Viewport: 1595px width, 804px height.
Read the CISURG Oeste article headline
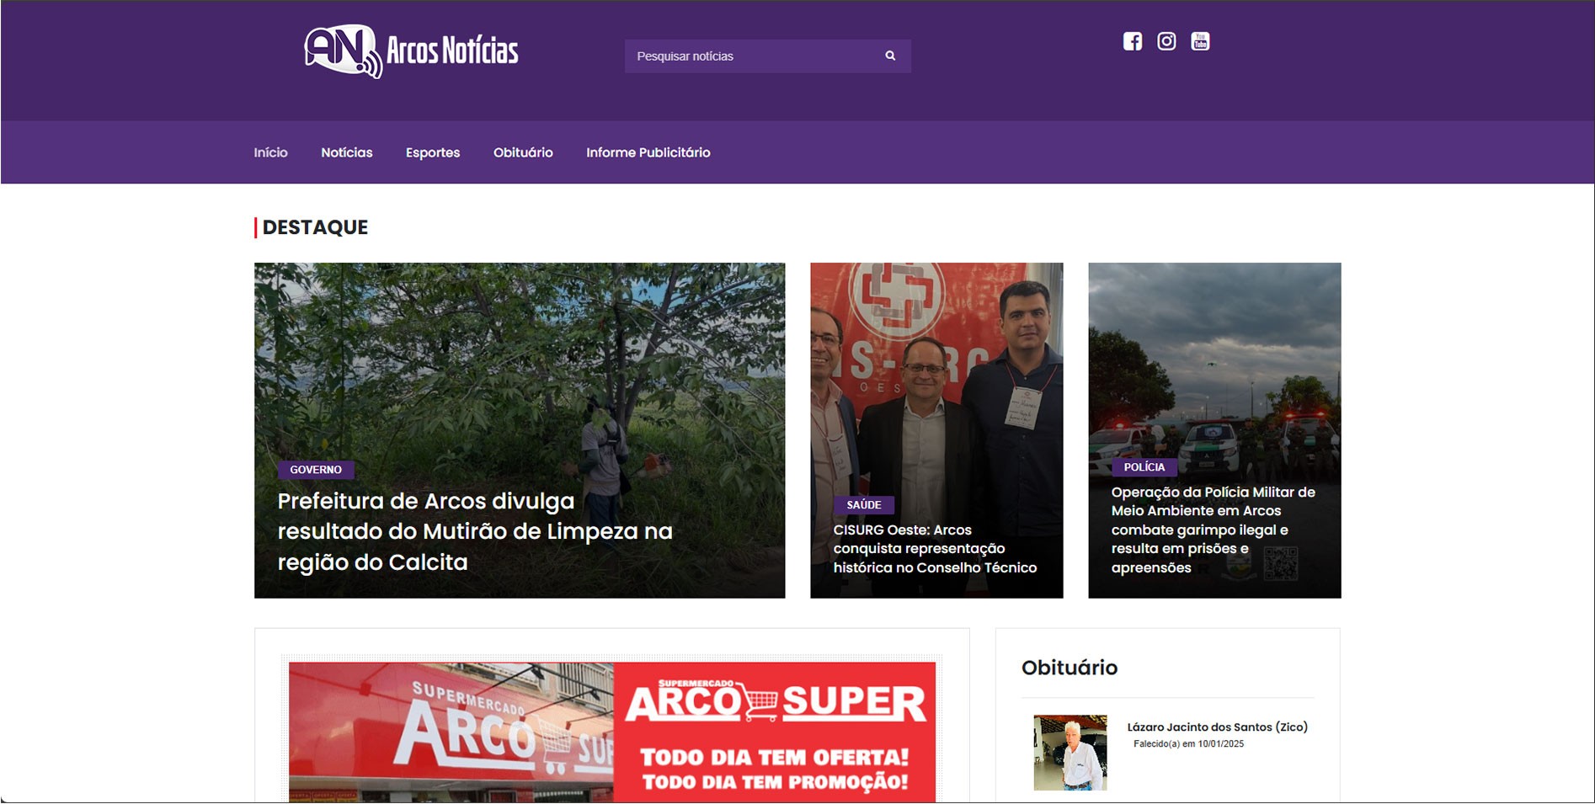click(x=935, y=549)
